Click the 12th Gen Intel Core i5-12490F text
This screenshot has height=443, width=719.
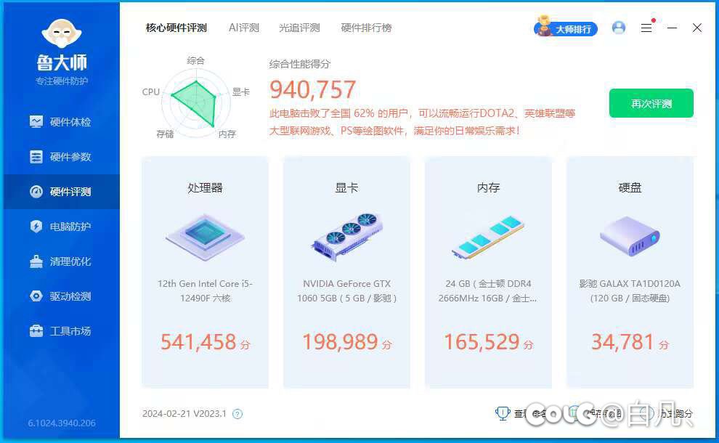[x=205, y=290]
